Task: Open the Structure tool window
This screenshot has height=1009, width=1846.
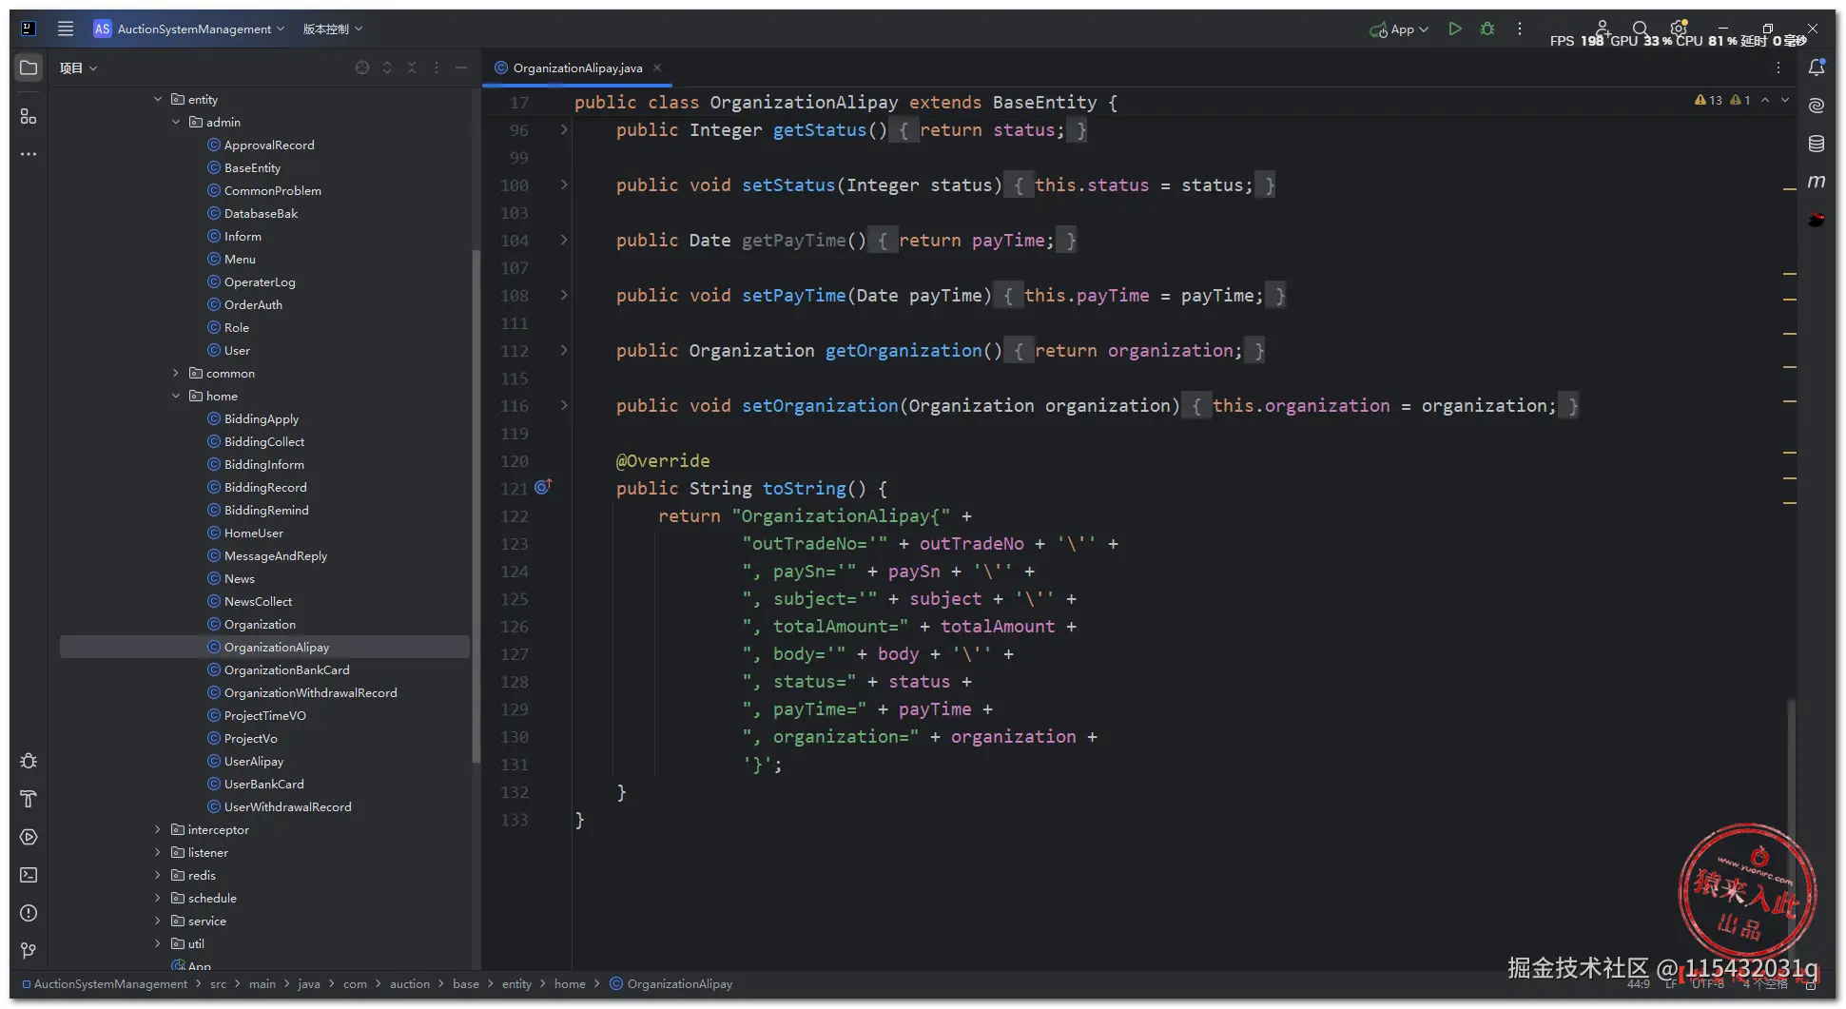Action: 29,116
